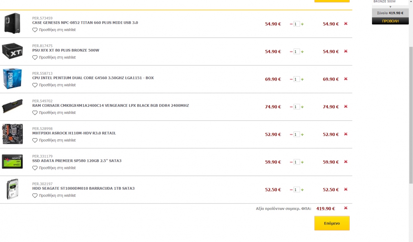
Task: Click the CASE GENESIS quantity input field
Action: tap(297, 24)
